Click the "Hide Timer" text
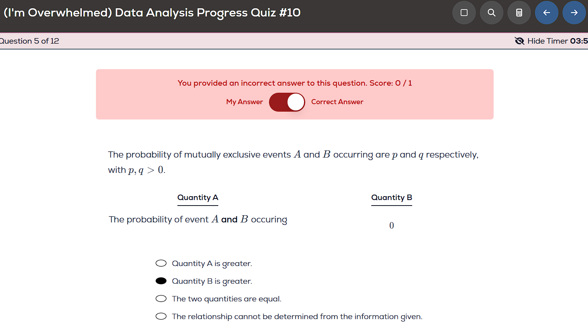Screen dimensions: 588x327 click(547, 41)
